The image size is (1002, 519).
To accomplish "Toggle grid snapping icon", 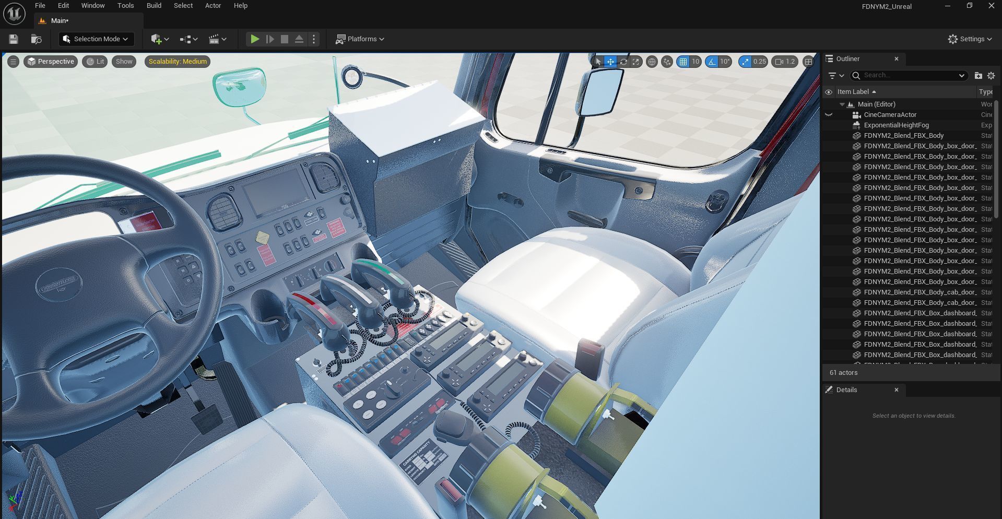I will tap(683, 62).
